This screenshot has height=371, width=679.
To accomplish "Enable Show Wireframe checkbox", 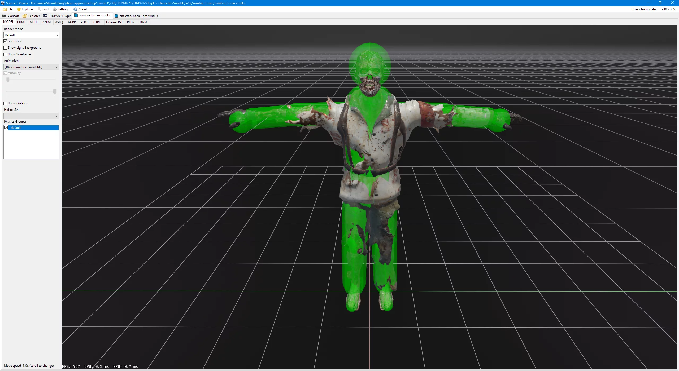I will pyautogui.click(x=5, y=55).
